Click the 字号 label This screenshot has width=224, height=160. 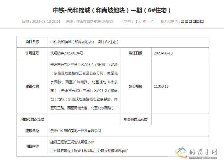click(x=129, y=22)
